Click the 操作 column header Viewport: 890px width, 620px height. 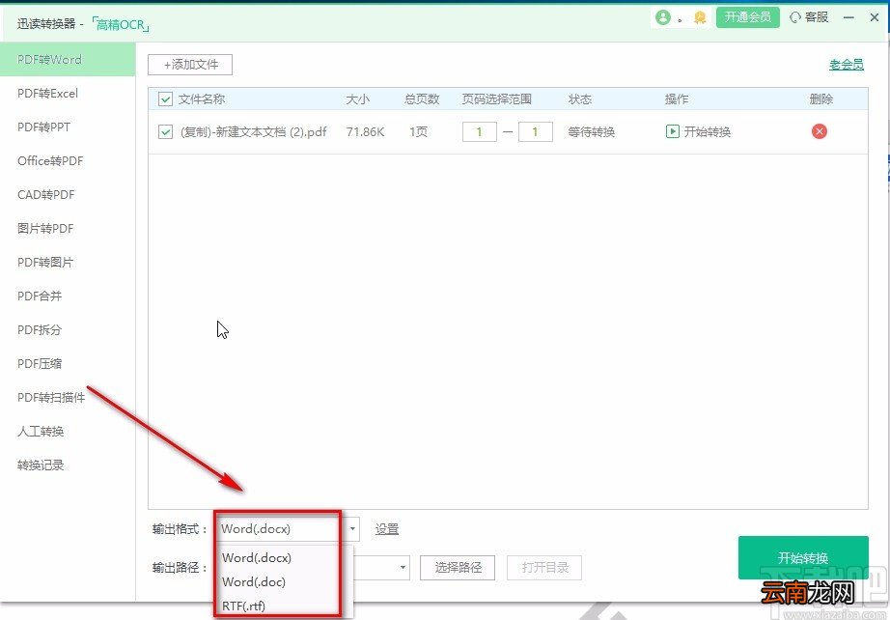click(x=677, y=99)
